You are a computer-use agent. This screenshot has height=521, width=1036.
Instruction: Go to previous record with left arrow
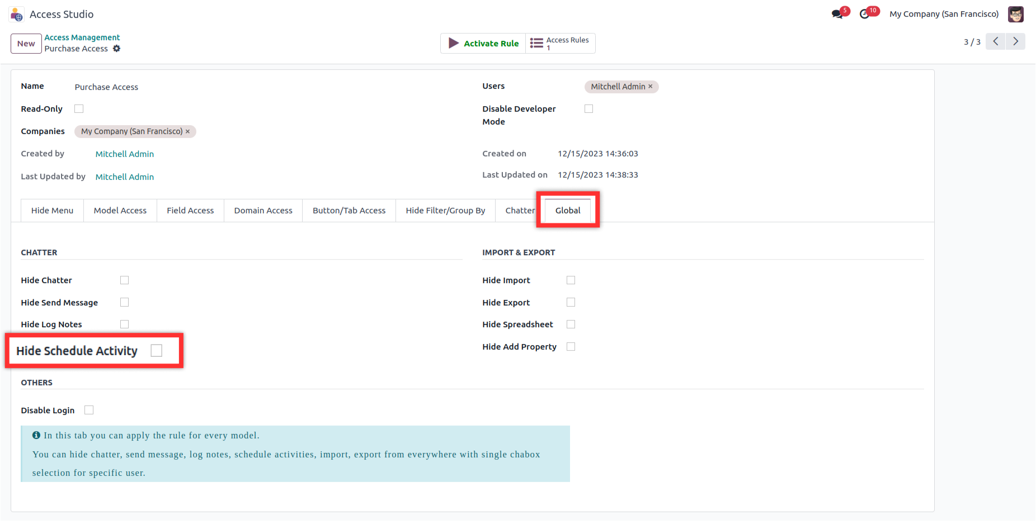tap(995, 42)
